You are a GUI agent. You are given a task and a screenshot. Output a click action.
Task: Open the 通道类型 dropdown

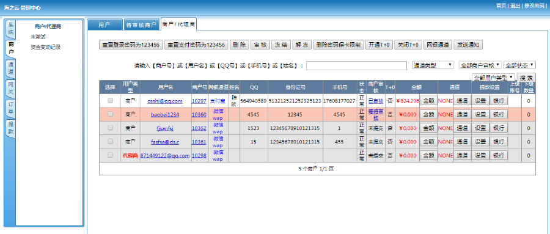[x=433, y=65]
